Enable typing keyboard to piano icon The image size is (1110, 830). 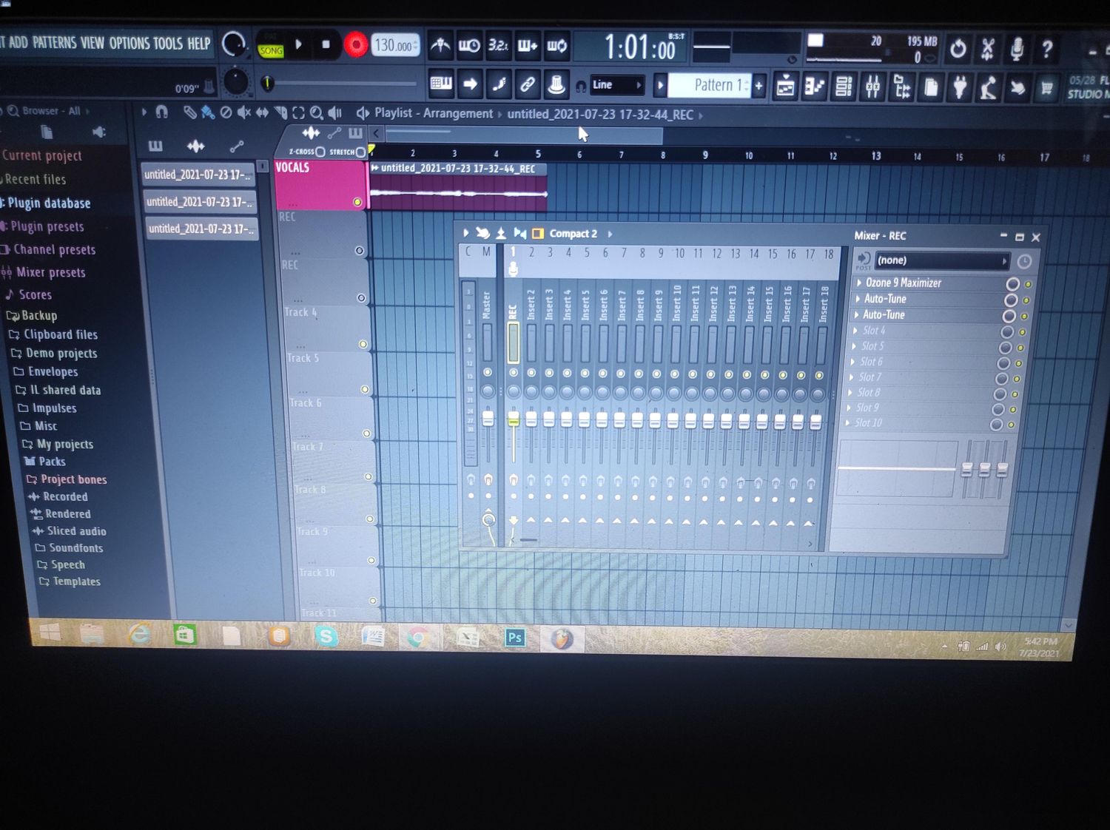[441, 84]
